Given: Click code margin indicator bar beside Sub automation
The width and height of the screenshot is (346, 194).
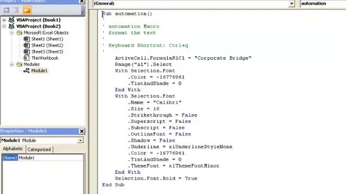Looking at the screenshot, I should [94, 14].
